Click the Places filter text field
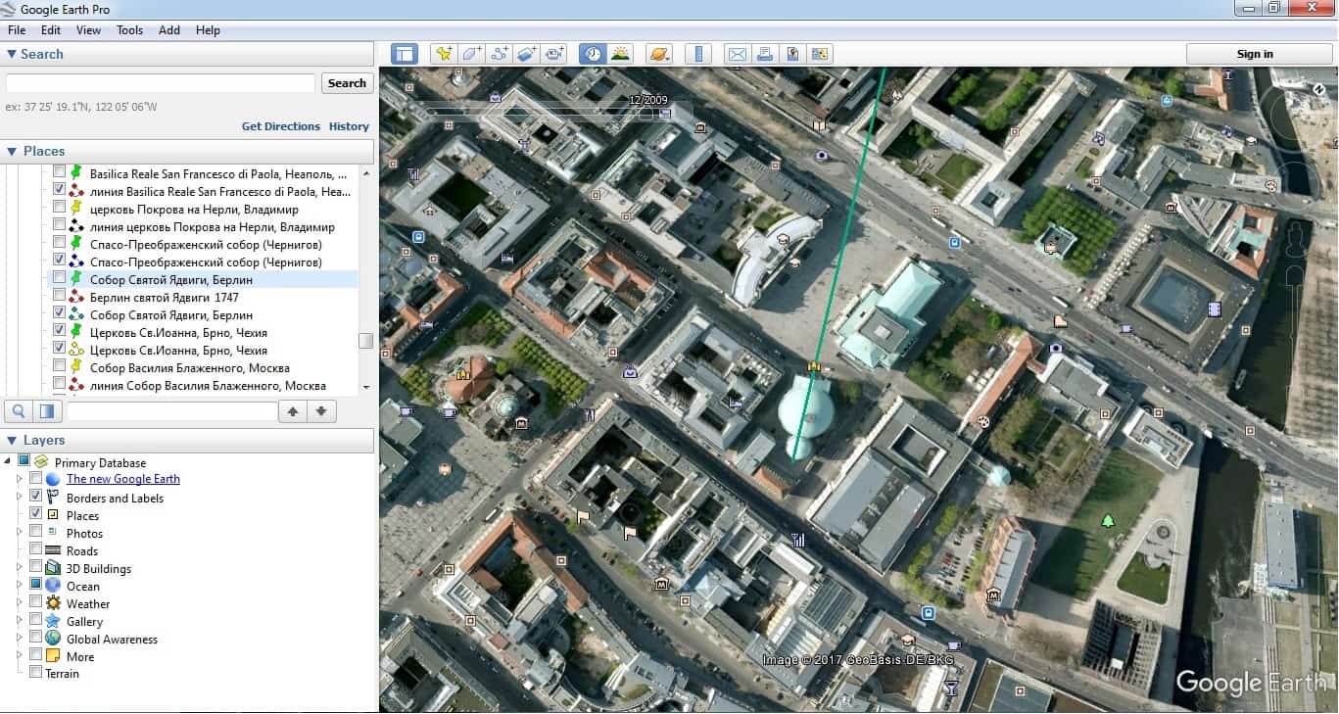1339x714 pixels. [x=171, y=411]
